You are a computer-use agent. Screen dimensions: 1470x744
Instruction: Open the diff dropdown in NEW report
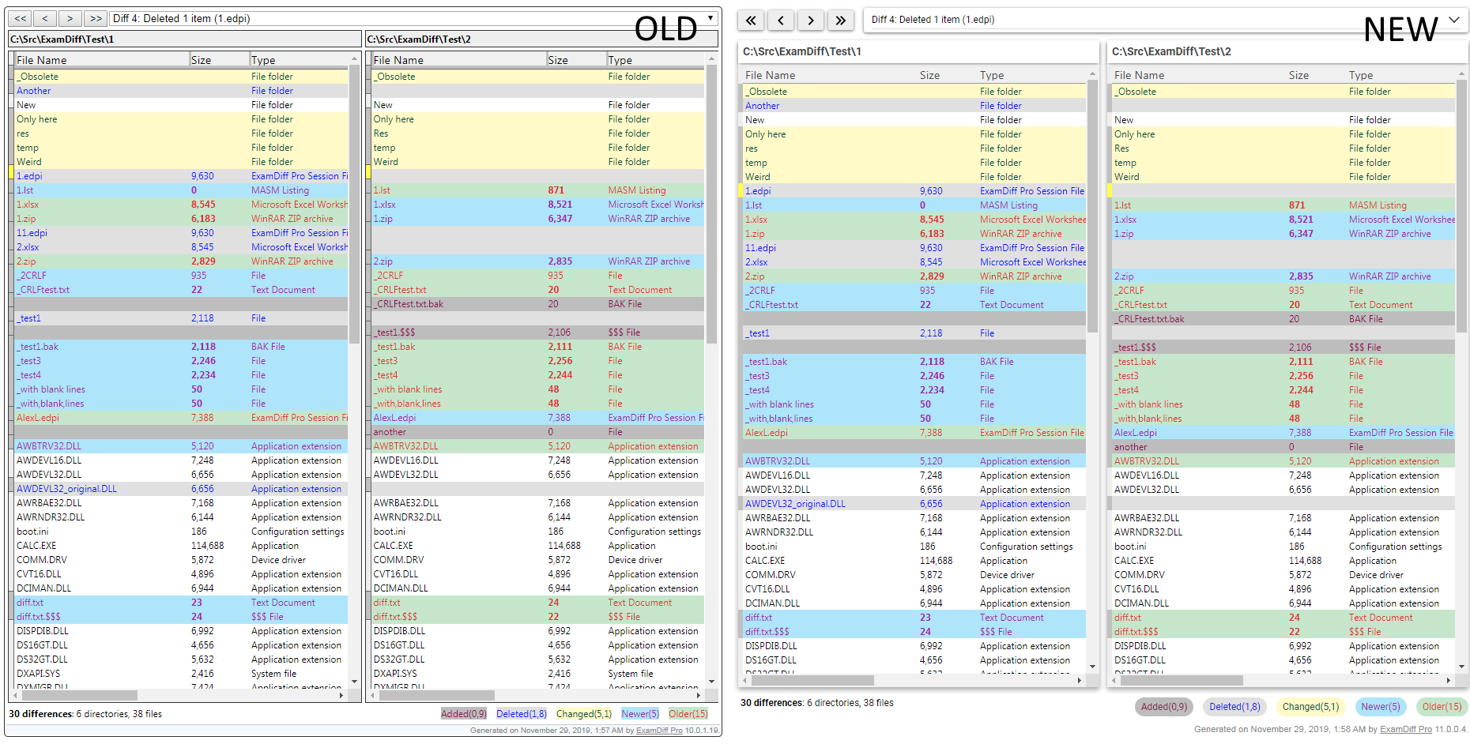pos(1165,20)
